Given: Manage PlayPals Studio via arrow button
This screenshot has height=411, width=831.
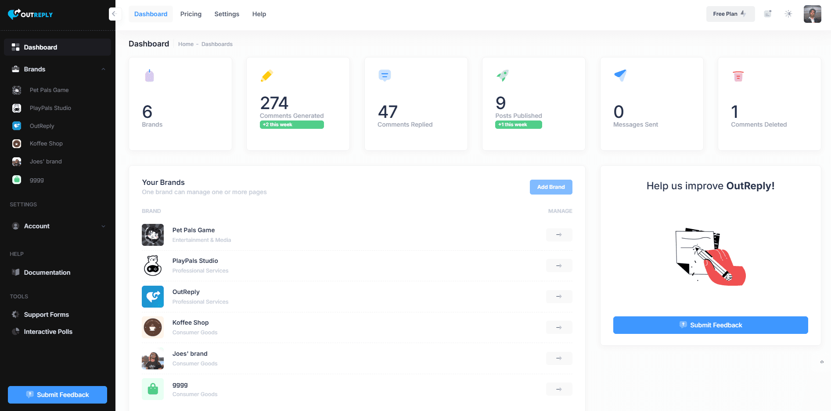Looking at the screenshot, I should 559,266.
